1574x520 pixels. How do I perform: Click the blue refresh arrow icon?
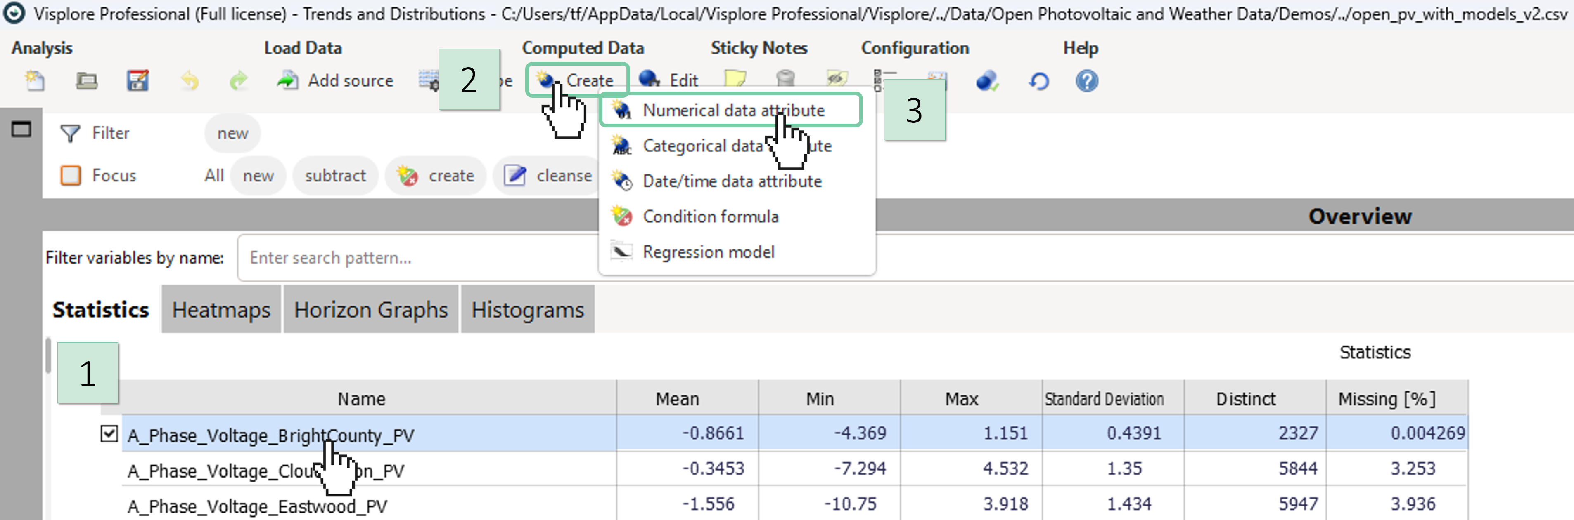[1039, 80]
